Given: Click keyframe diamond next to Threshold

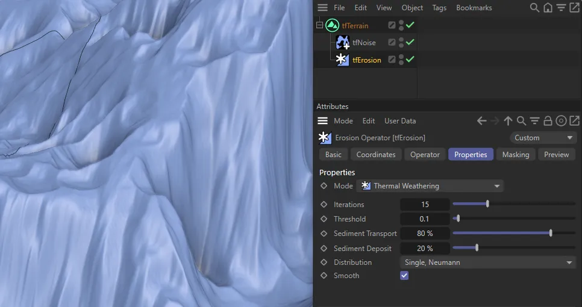Looking at the screenshot, I should pyautogui.click(x=324, y=219).
